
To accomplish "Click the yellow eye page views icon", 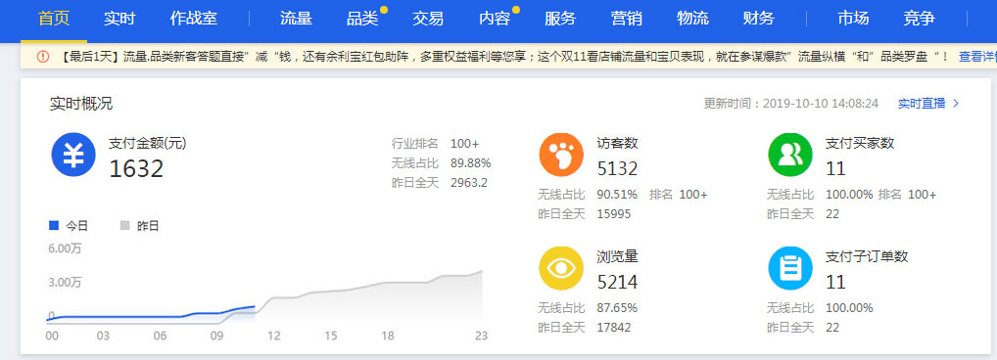I will 561,269.
